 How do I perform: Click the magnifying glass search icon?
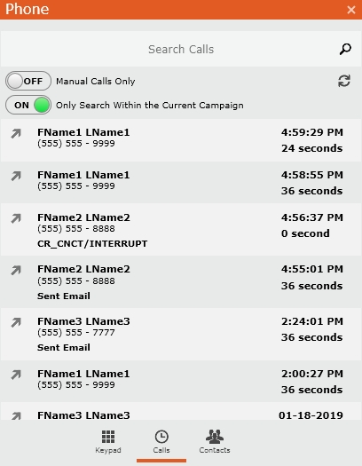pos(345,50)
